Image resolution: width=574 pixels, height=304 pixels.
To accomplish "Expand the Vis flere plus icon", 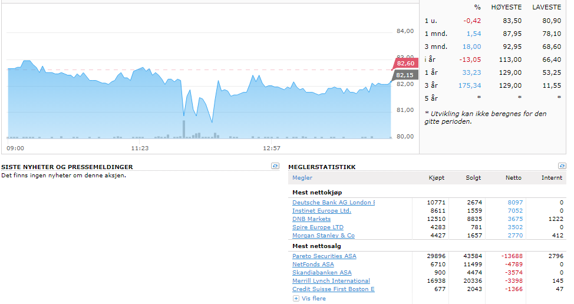I will (x=296, y=299).
